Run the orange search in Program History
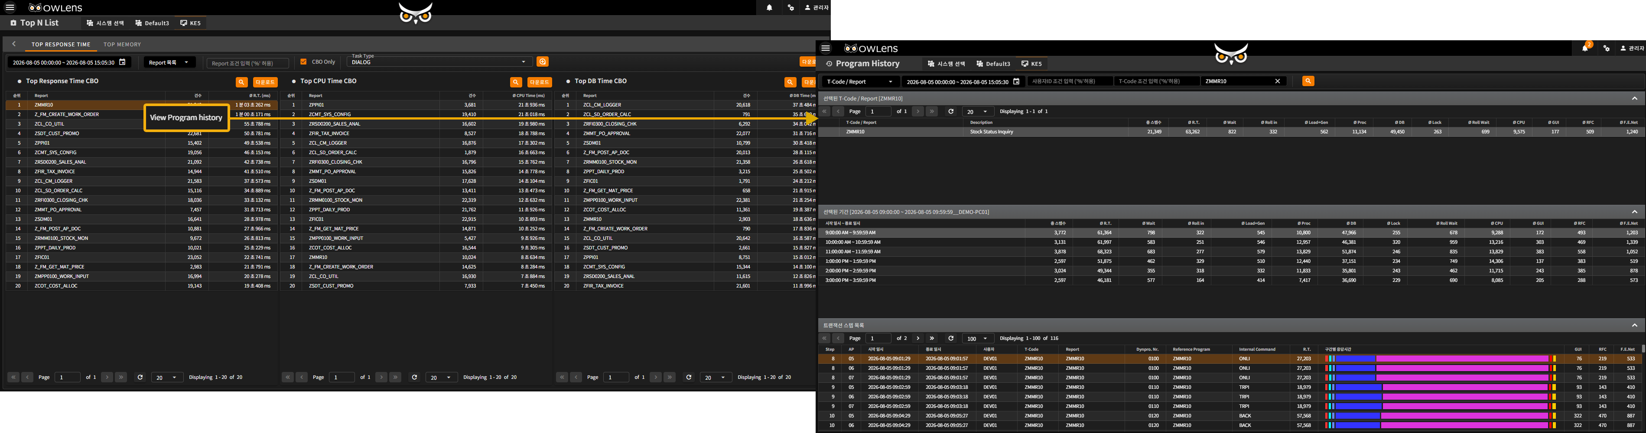The height and width of the screenshot is (433, 1646). tap(1308, 81)
